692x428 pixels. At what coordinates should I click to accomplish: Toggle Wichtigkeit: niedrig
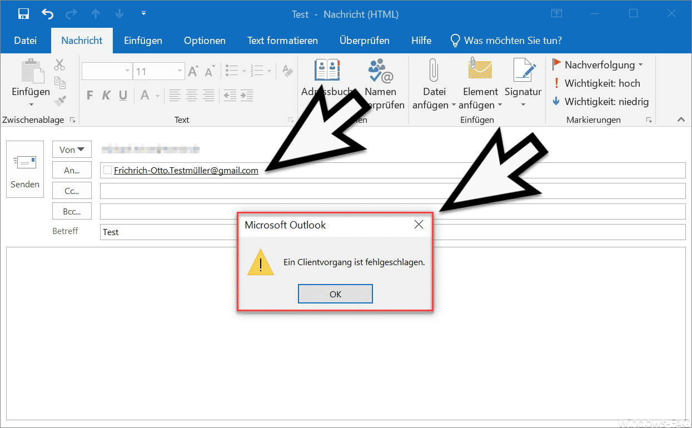tap(600, 102)
